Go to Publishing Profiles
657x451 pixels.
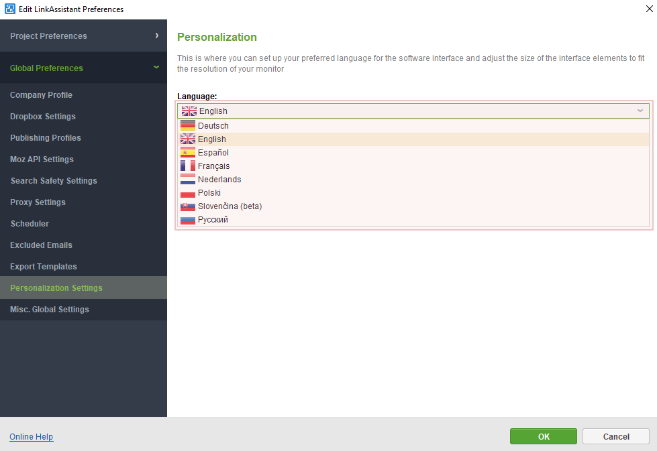[83, 137]
